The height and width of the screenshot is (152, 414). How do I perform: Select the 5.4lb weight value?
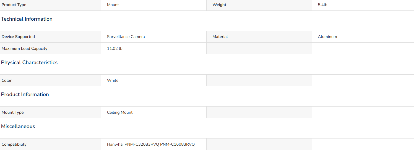322,5
